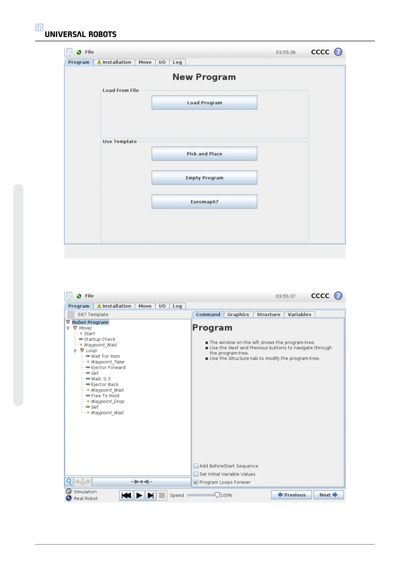This screenshot has height=580, width=410.
Task: Select the Simulation radio button
Action: point(69,492)
